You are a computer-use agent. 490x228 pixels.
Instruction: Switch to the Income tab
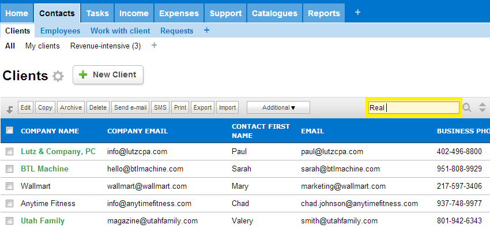[134, 13]
